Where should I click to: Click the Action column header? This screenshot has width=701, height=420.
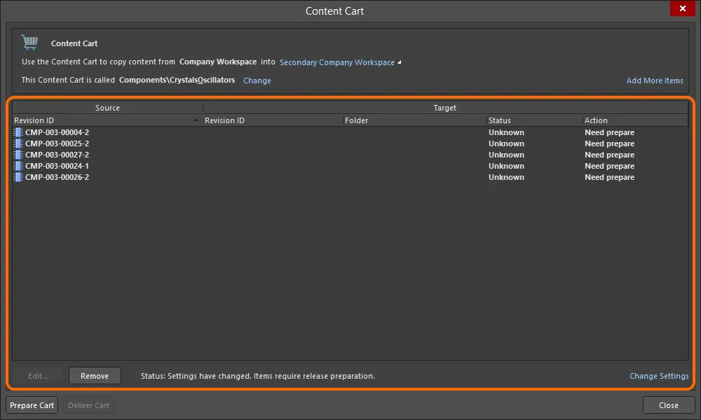[636, 120]
